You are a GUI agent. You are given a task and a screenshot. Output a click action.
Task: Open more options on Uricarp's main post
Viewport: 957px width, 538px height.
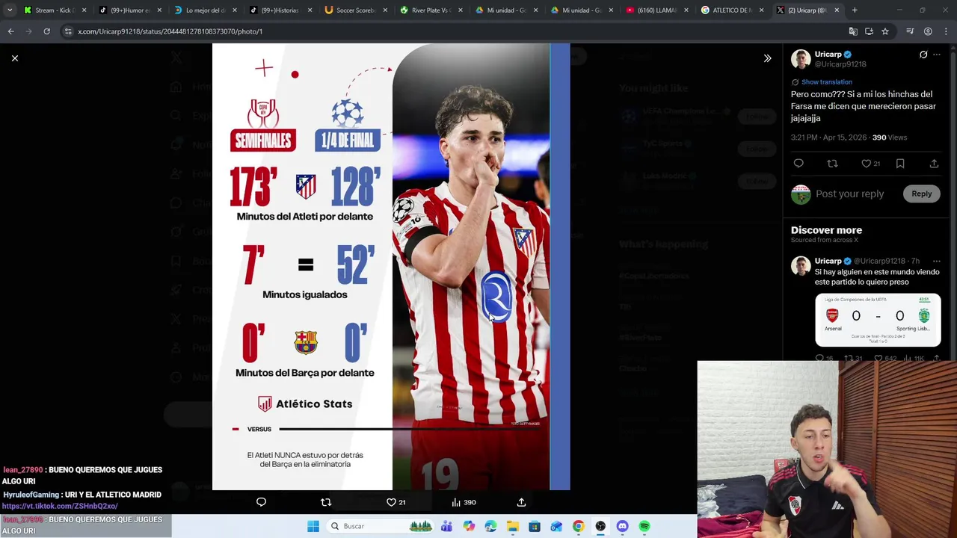(x=936, y=55)
